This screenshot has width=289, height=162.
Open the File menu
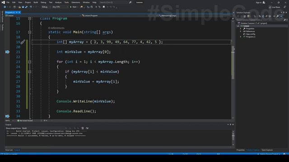tap(8, 2)
